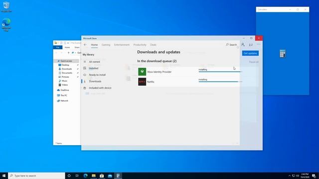This screenshot has height=179, width=319.
Task: Click the Xbox Identity Provider app name
Action: 159,72
